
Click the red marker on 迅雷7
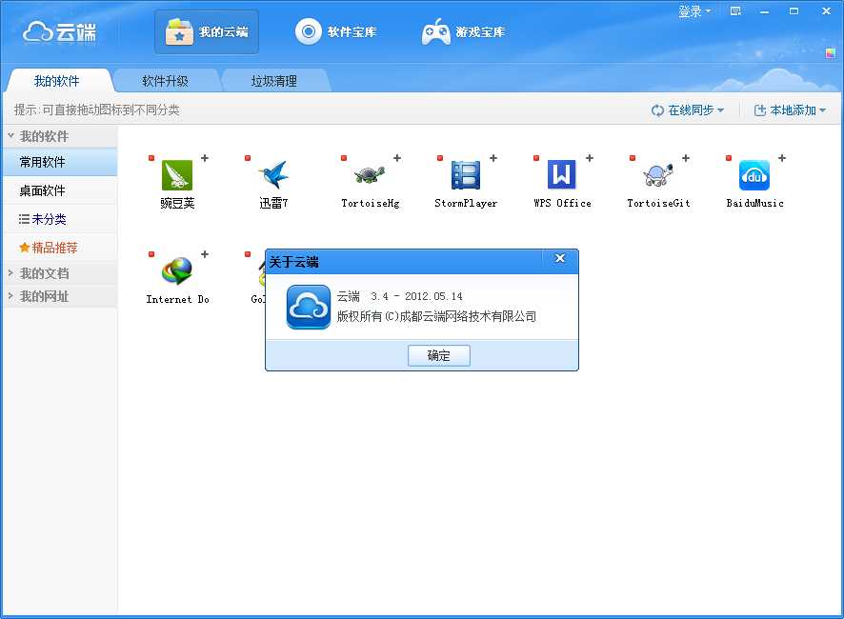248,158
